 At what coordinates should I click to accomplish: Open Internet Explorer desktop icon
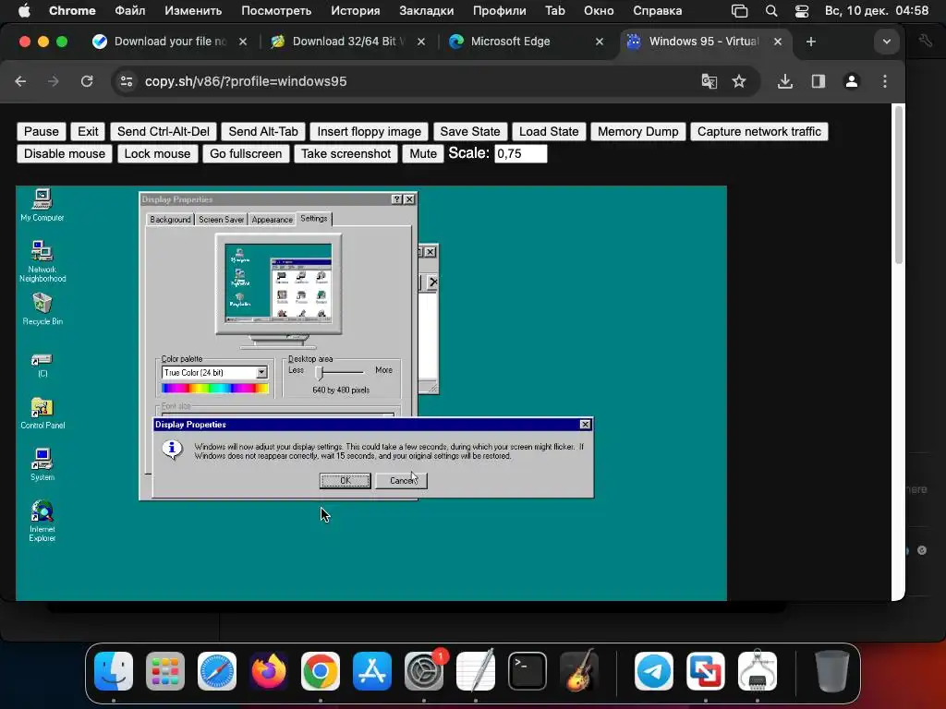point(42,521)
